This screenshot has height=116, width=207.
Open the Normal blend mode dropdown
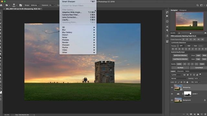pos(179,78)
